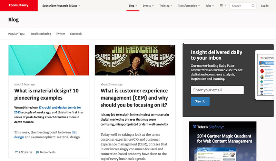
Task: Click the Insight delivered daily heading
Action: coord(216,55)
